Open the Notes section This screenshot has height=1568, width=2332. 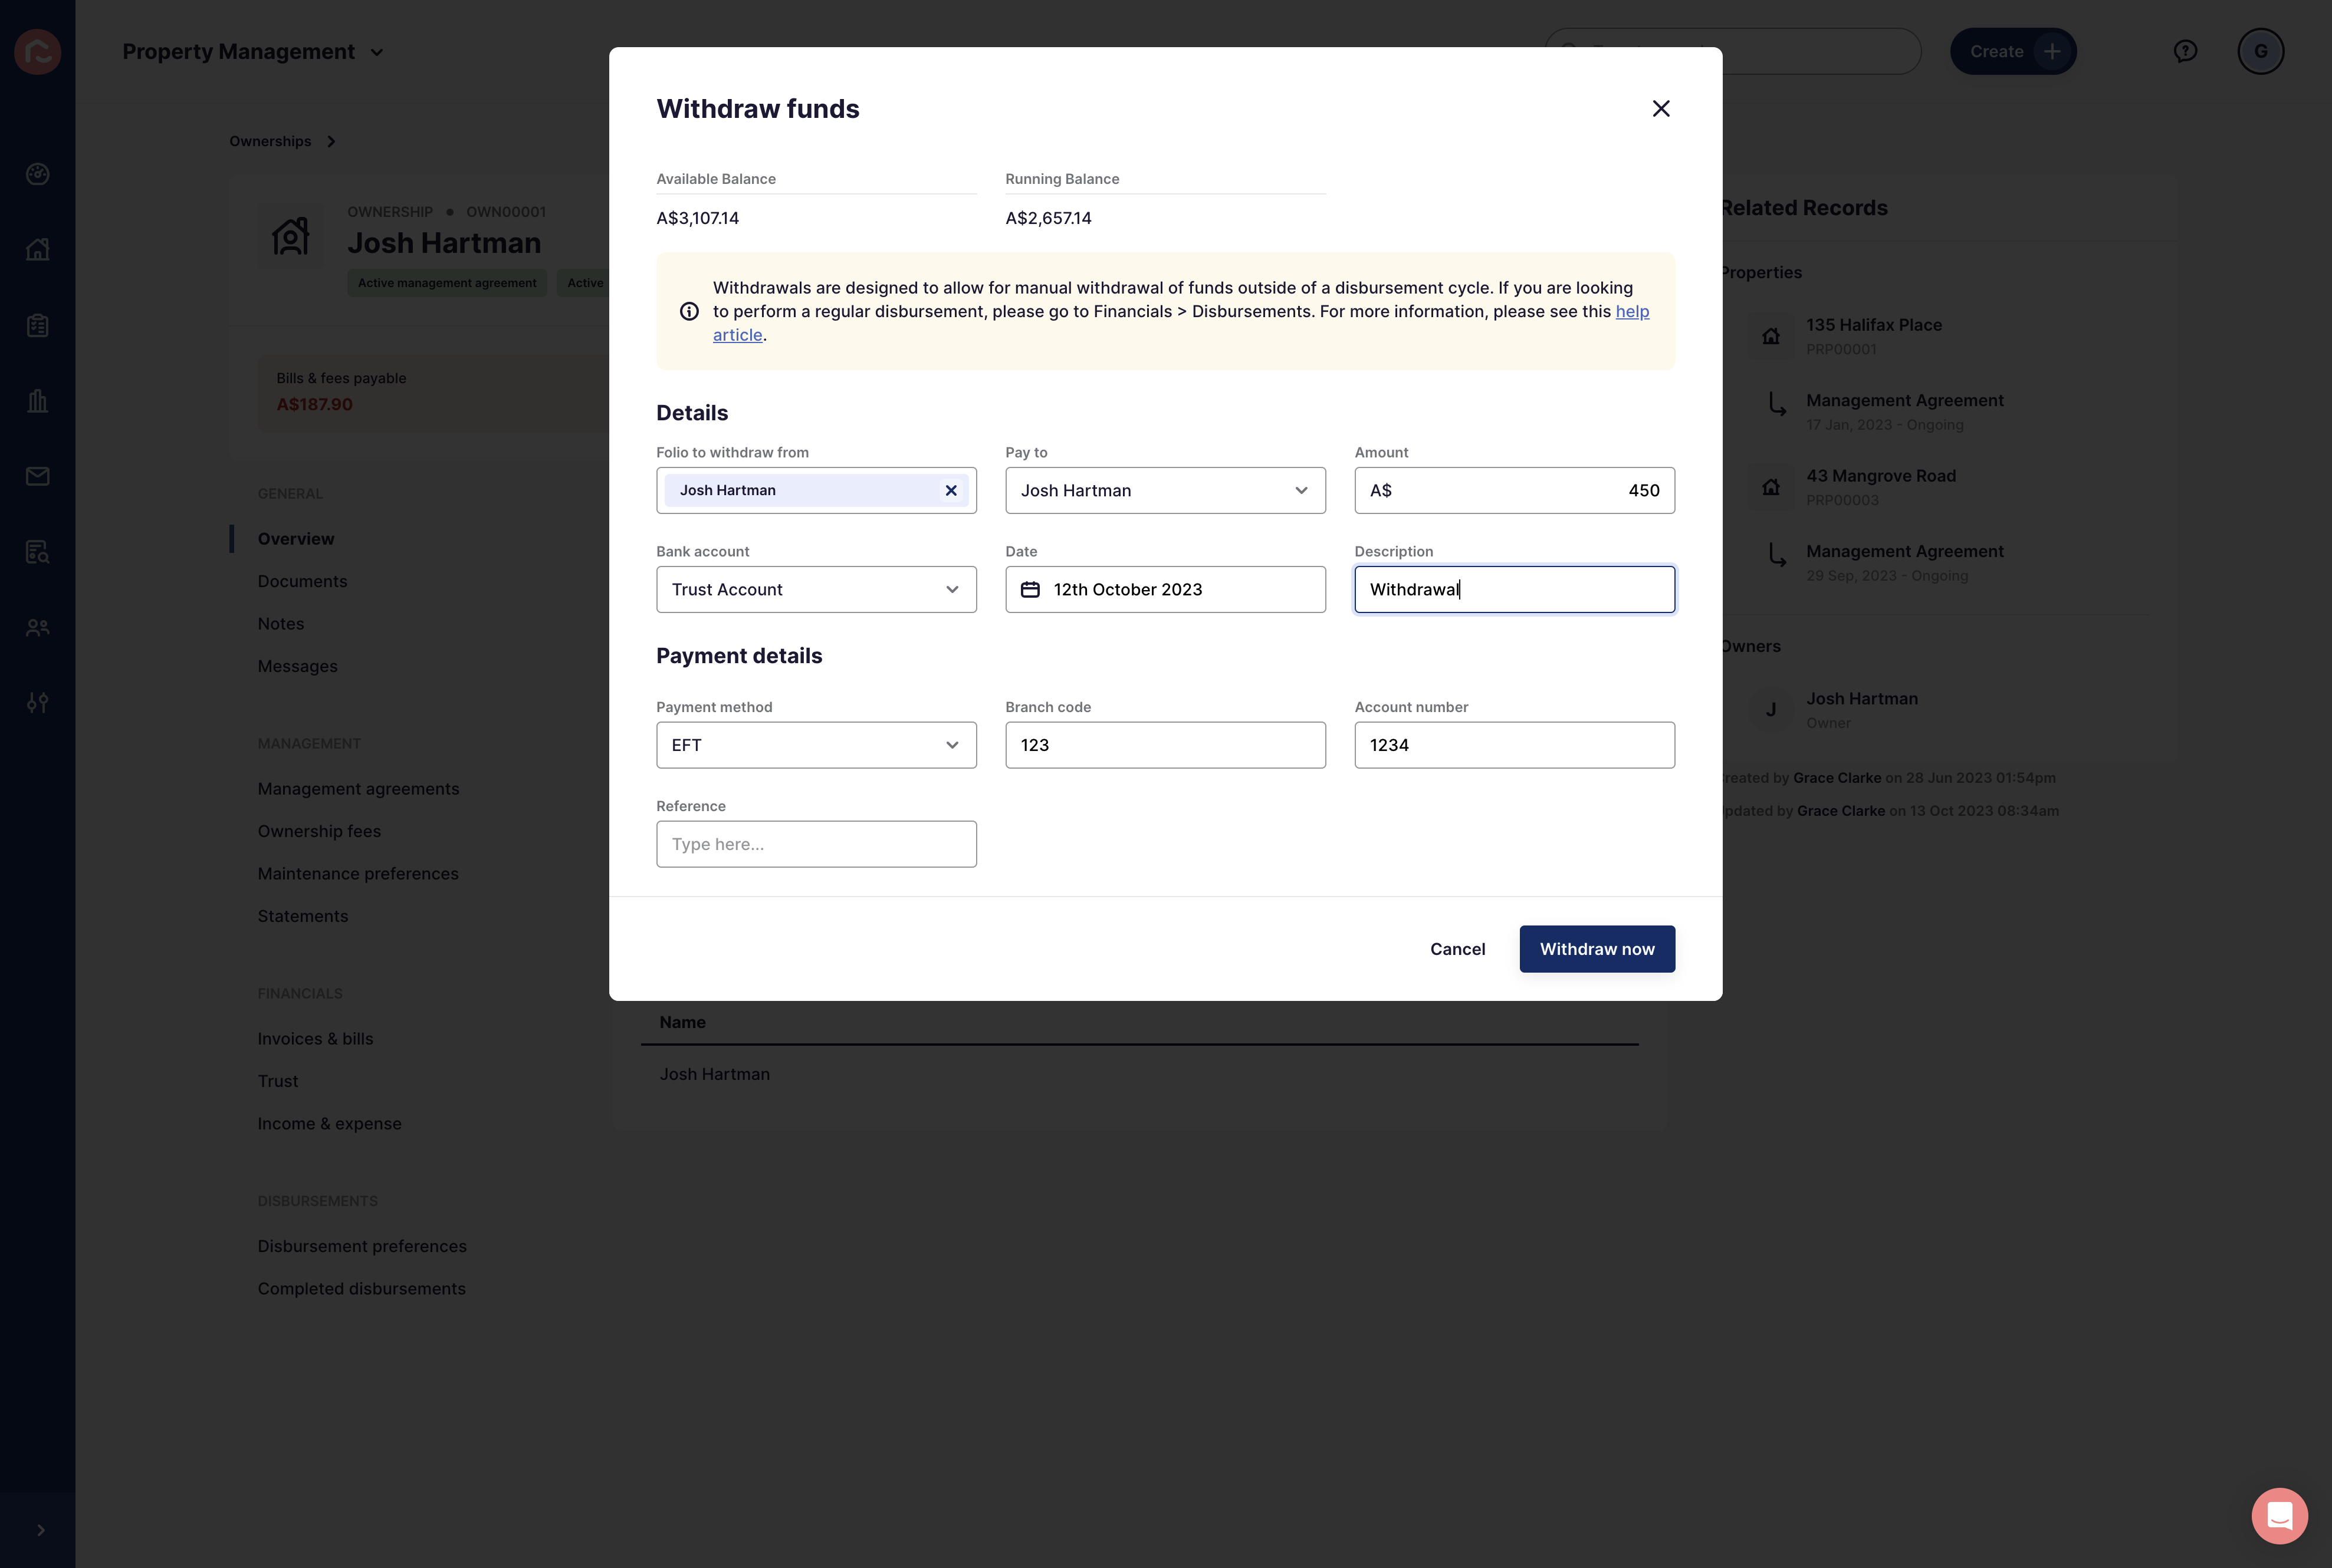[280, 624]
